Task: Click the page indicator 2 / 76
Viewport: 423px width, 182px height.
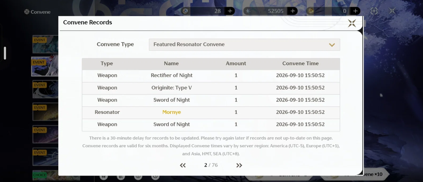Action: (x=211, y=165)
